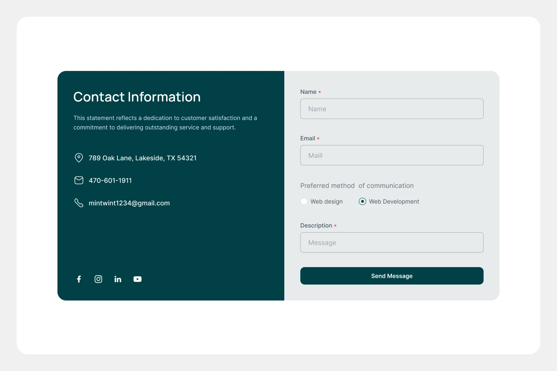Focus the Name input field
Screen dimensions: 557x371
pos(392,109)
